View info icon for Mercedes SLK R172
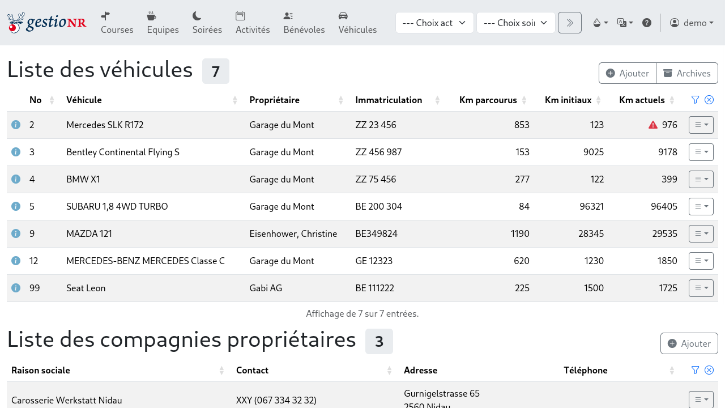Screen dimensions: 725x408 pyautogui.click(x=16, y=125)
